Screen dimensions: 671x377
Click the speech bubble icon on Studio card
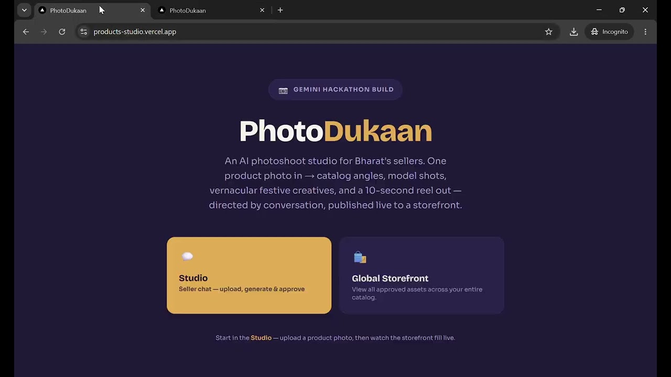point(187,257)
